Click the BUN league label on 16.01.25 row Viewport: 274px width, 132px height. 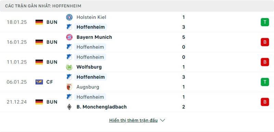tap(52, 42)
